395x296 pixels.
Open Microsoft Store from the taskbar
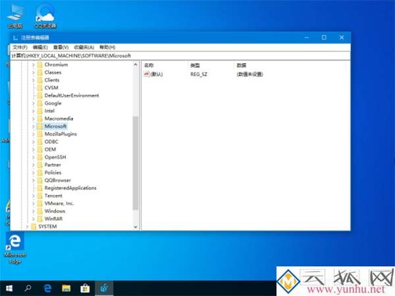click(85, 288)
